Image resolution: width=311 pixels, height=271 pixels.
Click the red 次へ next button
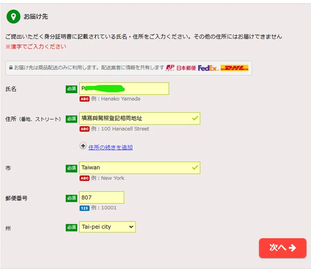283,248
